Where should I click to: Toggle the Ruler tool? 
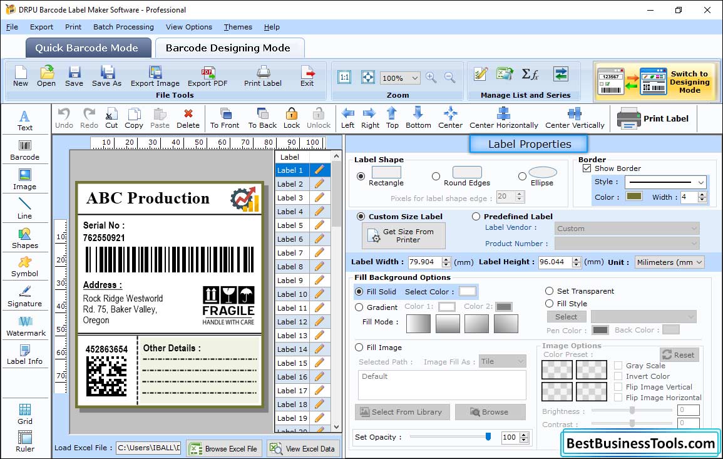click(25, 441)
